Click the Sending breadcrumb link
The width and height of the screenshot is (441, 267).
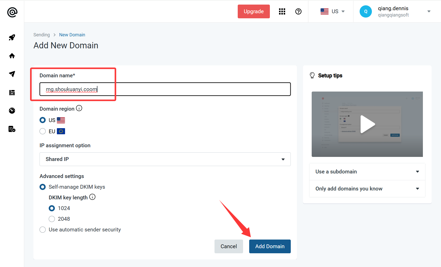click(42, 35)
